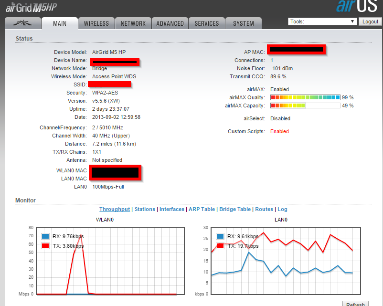Open the SERVICES tab
The image size is (383, 306).
tap(207, 23)
